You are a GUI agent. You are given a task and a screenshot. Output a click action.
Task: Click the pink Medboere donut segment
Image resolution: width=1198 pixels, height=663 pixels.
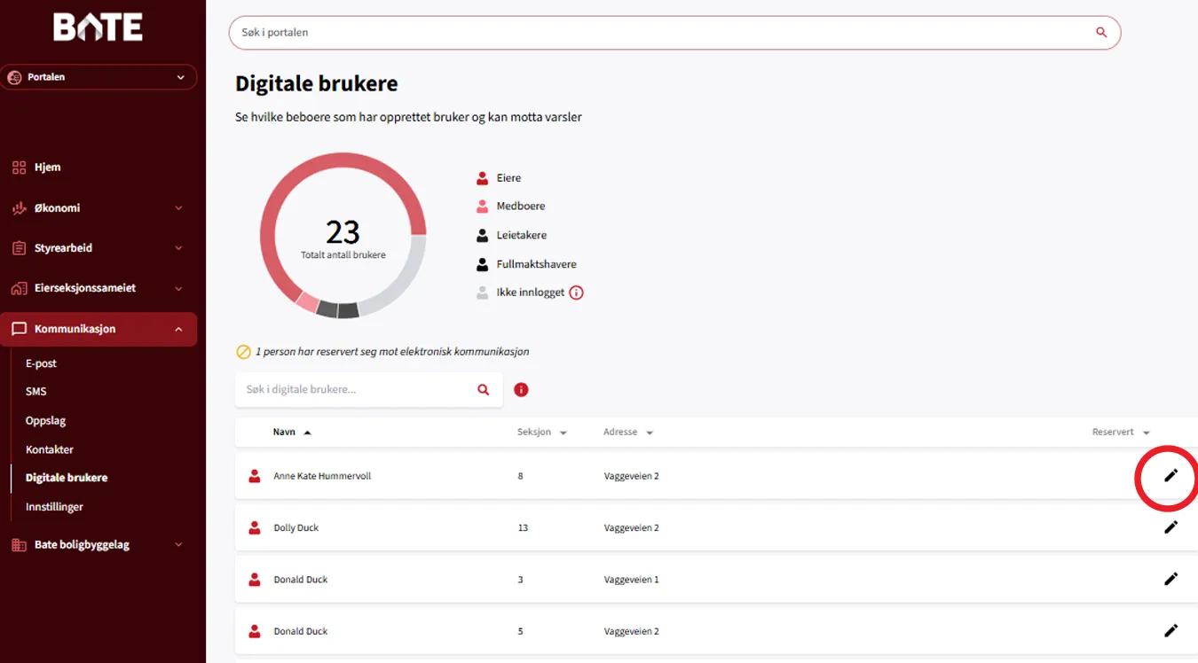[x=306, y=302]
